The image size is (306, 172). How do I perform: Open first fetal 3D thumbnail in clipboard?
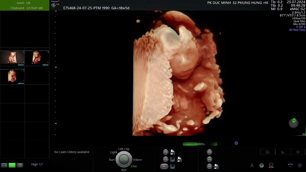12,57
